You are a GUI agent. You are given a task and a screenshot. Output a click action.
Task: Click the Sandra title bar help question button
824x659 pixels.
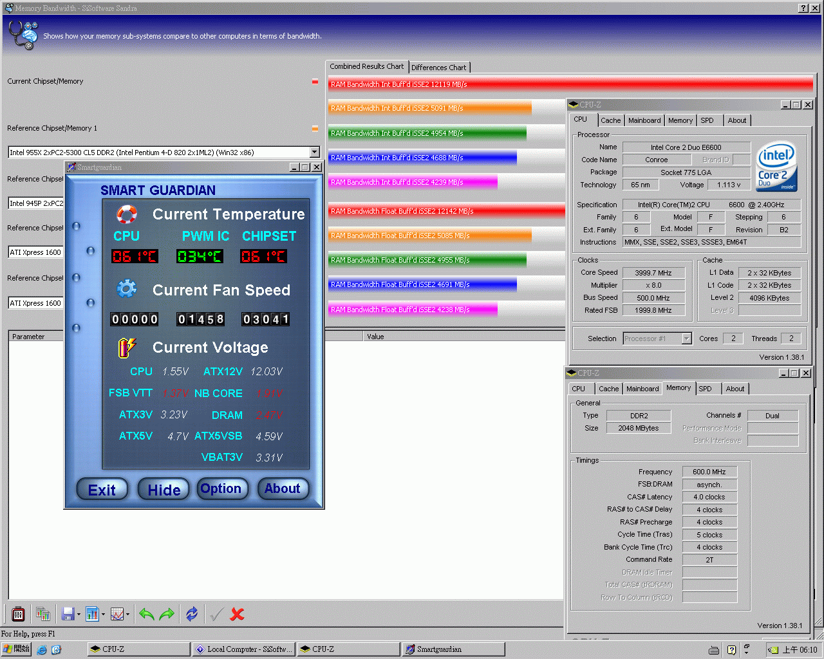pos(803,8)
